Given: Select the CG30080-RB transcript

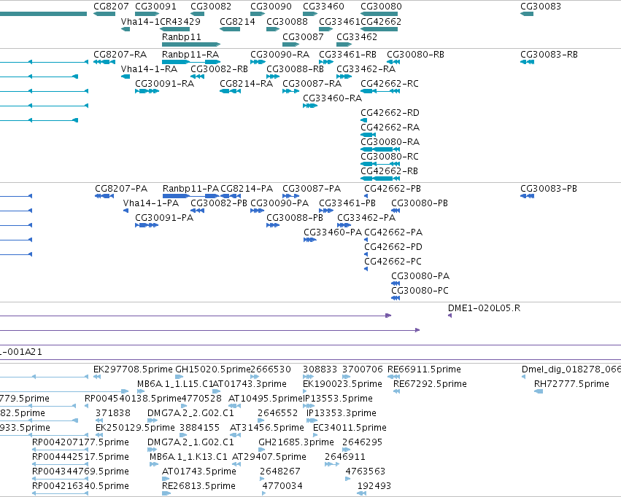Looking at the screenshot, I should click(x=393, y=62).
